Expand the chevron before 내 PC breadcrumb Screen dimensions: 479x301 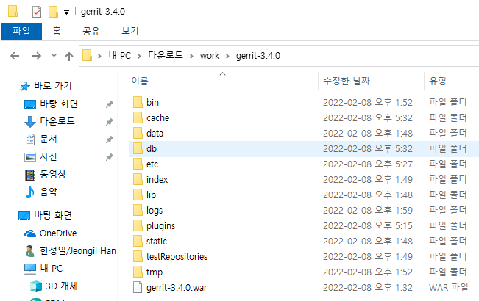click(99, 56)
